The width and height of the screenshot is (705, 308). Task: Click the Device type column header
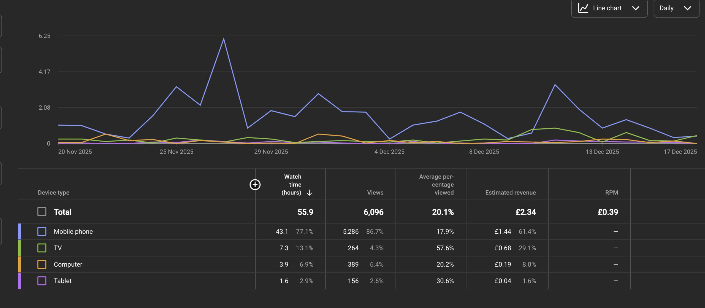(54, 193)
